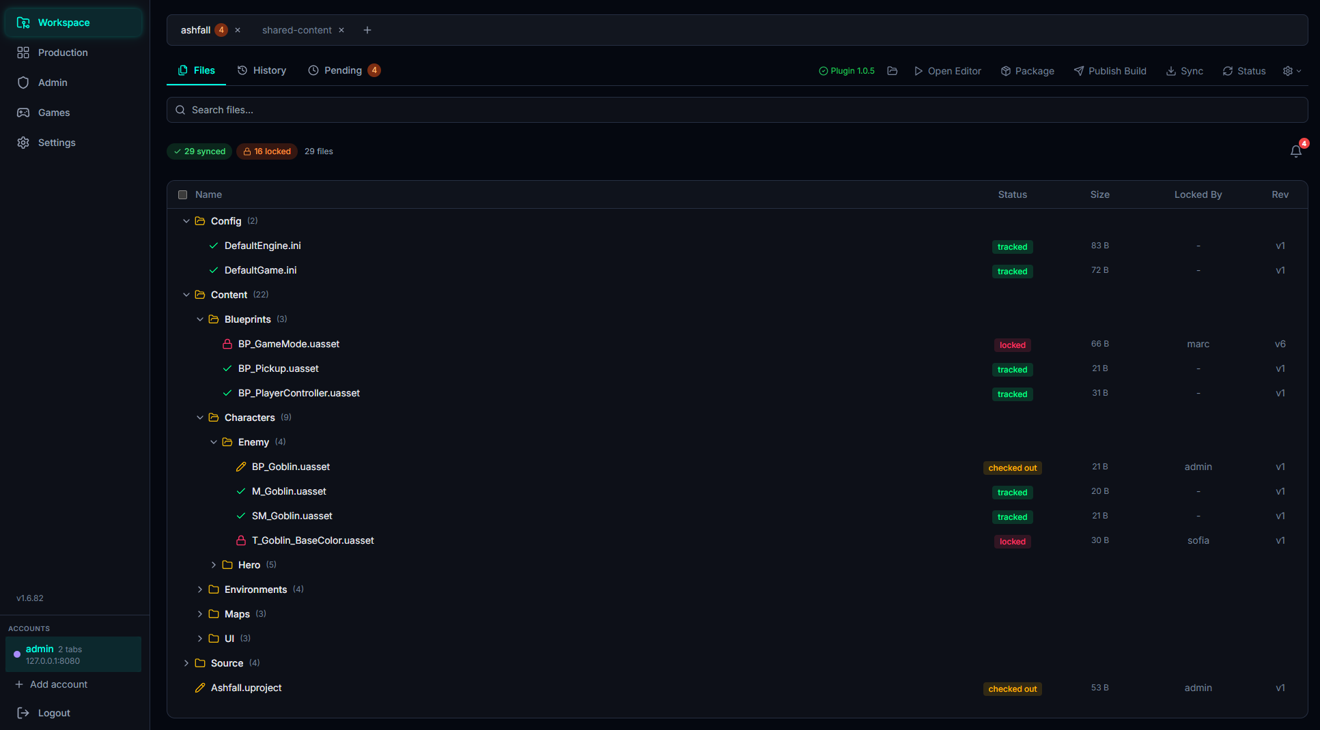
Task: Expand the Source folder chevron
Action: [186, 663]
